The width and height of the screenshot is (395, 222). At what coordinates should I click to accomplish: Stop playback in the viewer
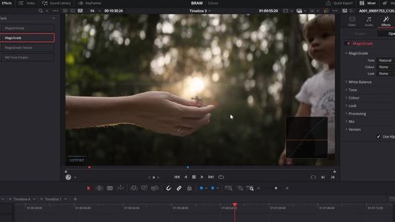click(194, 177)
